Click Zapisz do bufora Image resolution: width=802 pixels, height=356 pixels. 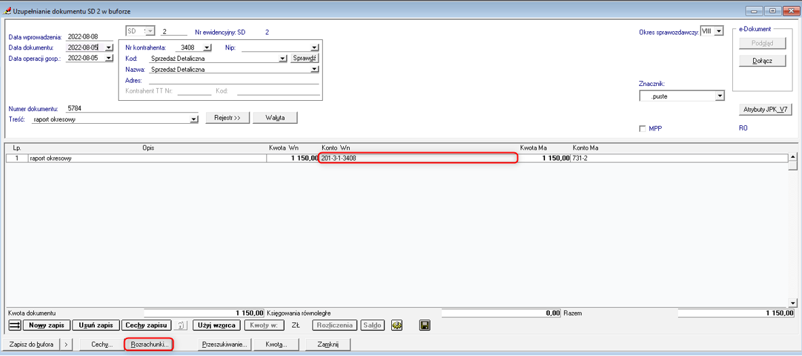(31, 344)
